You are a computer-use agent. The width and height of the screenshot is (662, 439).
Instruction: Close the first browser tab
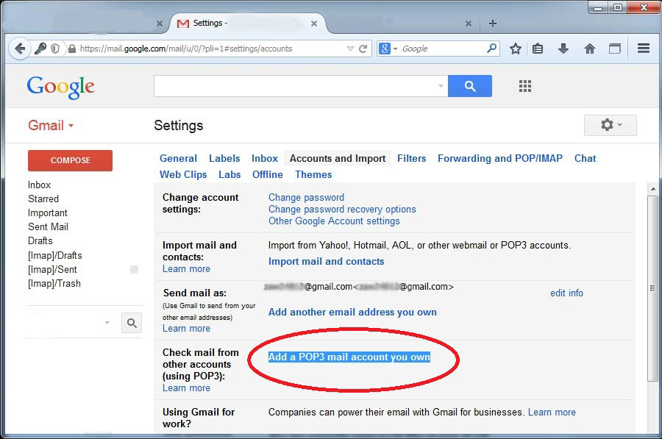coord(159,24)
